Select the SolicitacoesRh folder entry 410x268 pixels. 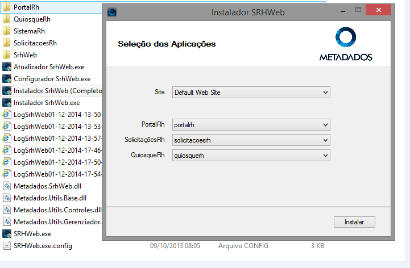(x=35, y=43)
